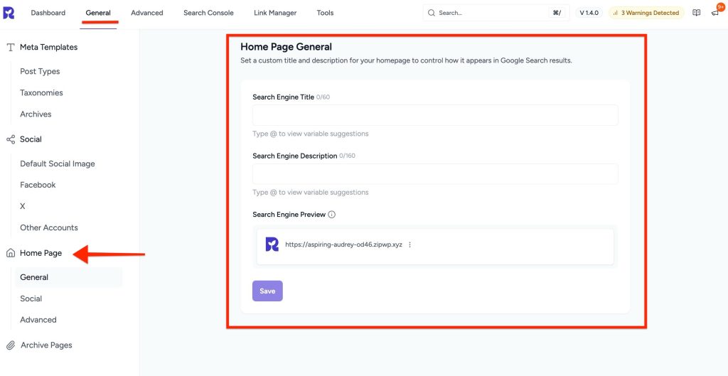Screen dimensions: 728x376
Task: Click the Archive Pages paperclip icon
Action: pos(11,345)
